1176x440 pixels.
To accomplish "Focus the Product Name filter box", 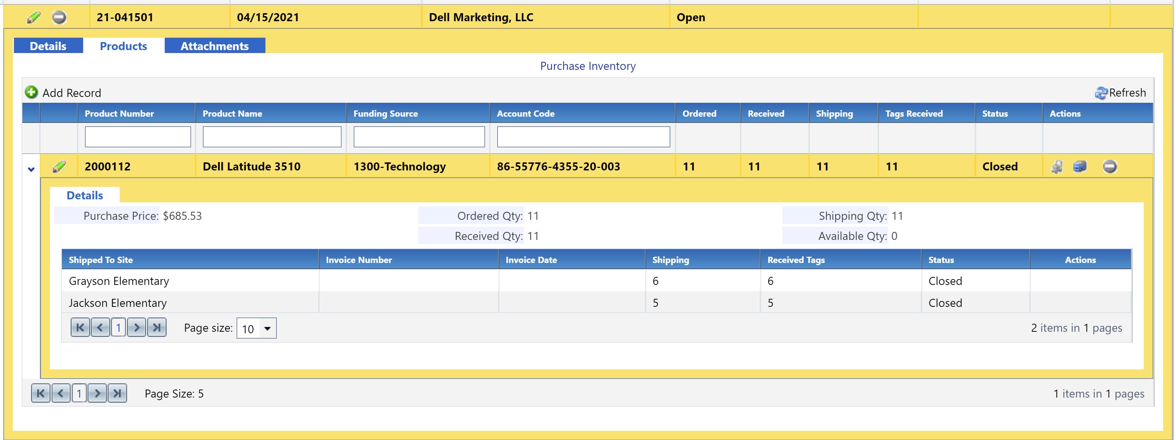I will coord(272,137).
